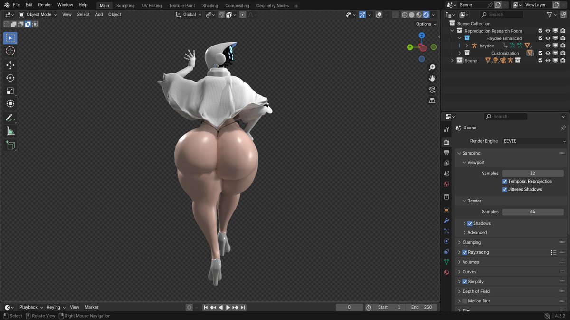Open the Render menu

tap(45, 5)
